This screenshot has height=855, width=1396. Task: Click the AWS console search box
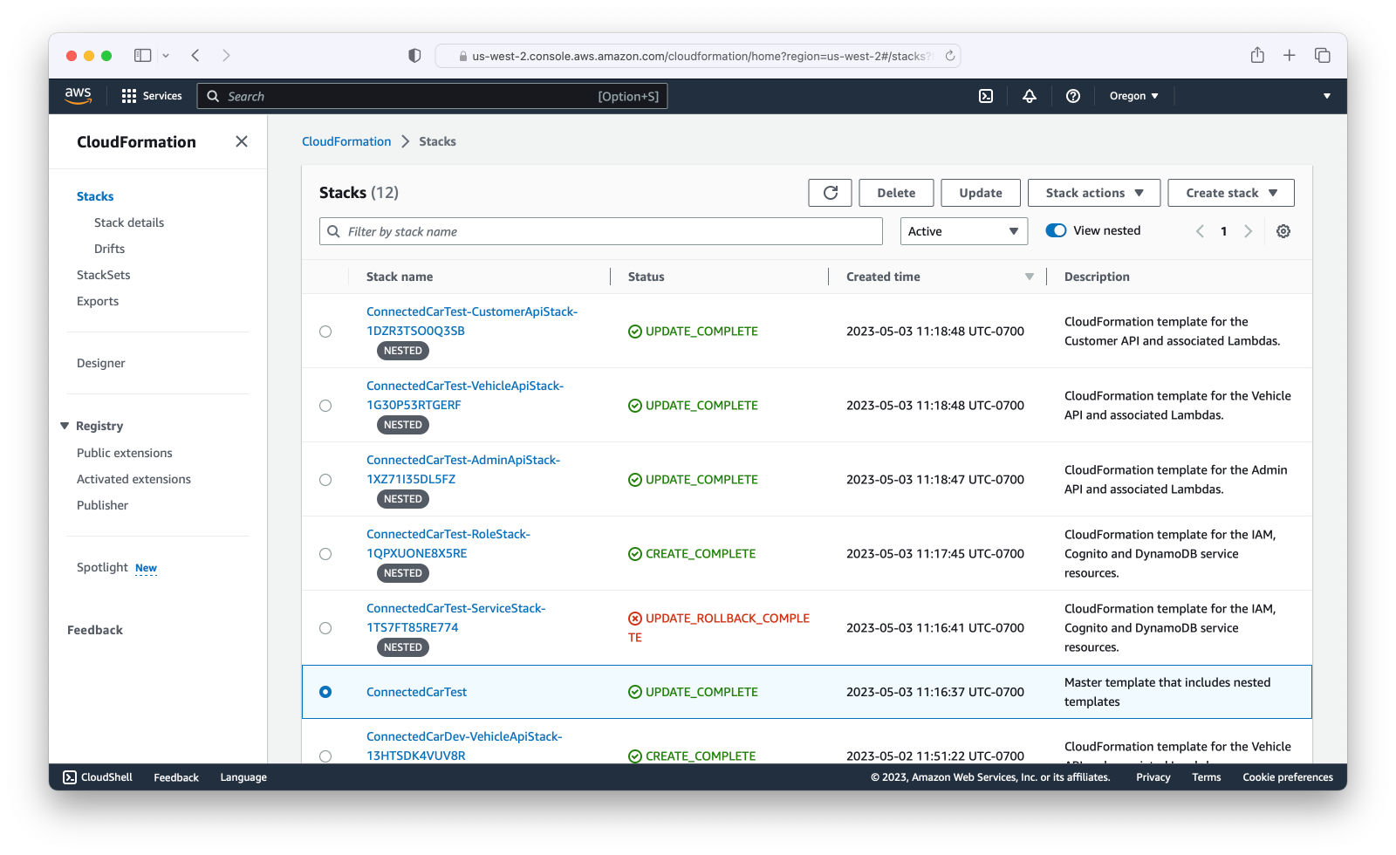click(433, 96)
